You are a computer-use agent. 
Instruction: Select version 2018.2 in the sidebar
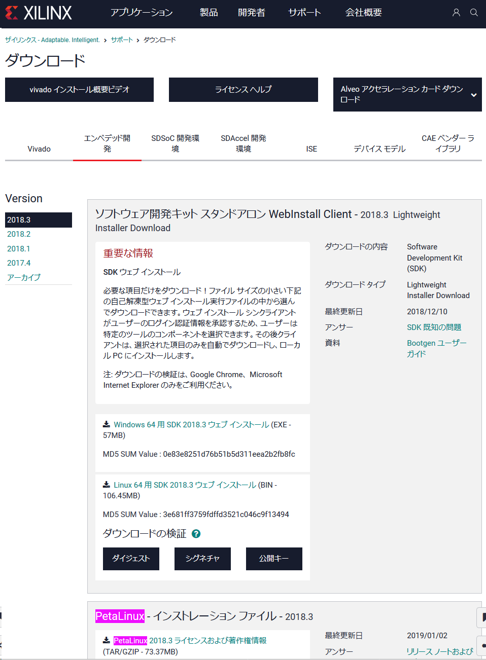pyautogui.click(x=19, y=234)
